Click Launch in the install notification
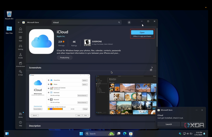This screenshot has width=212, height=137. [x=169, y=124]
